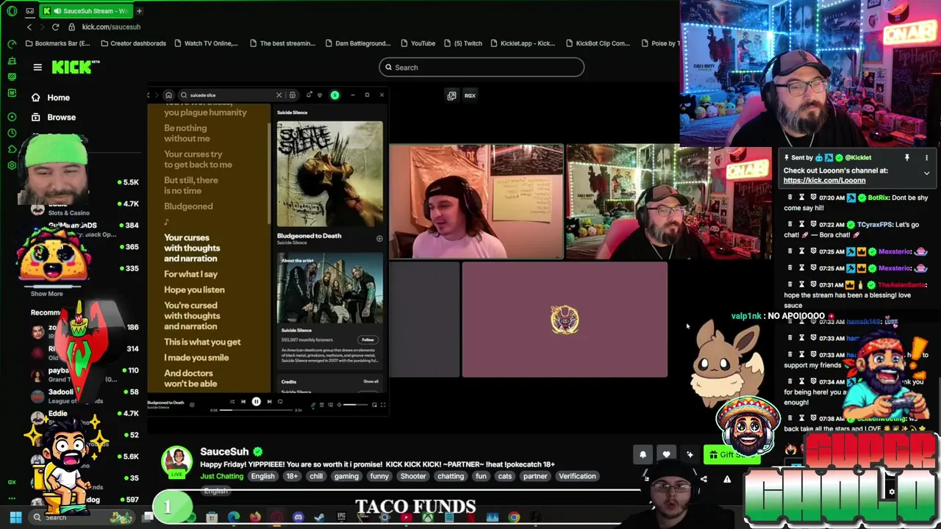The width and height of the screenshot is (941, 529).
Task: Toggle Spotify lyrics microphone button
Action: pos(312,405)
